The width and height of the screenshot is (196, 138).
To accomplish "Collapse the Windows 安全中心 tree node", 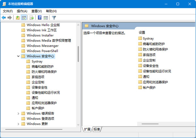I will pyautogui.click(x=18, y=56).
